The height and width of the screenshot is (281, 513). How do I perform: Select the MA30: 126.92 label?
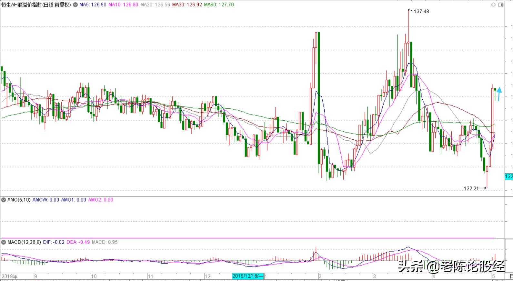click(187, 5)
